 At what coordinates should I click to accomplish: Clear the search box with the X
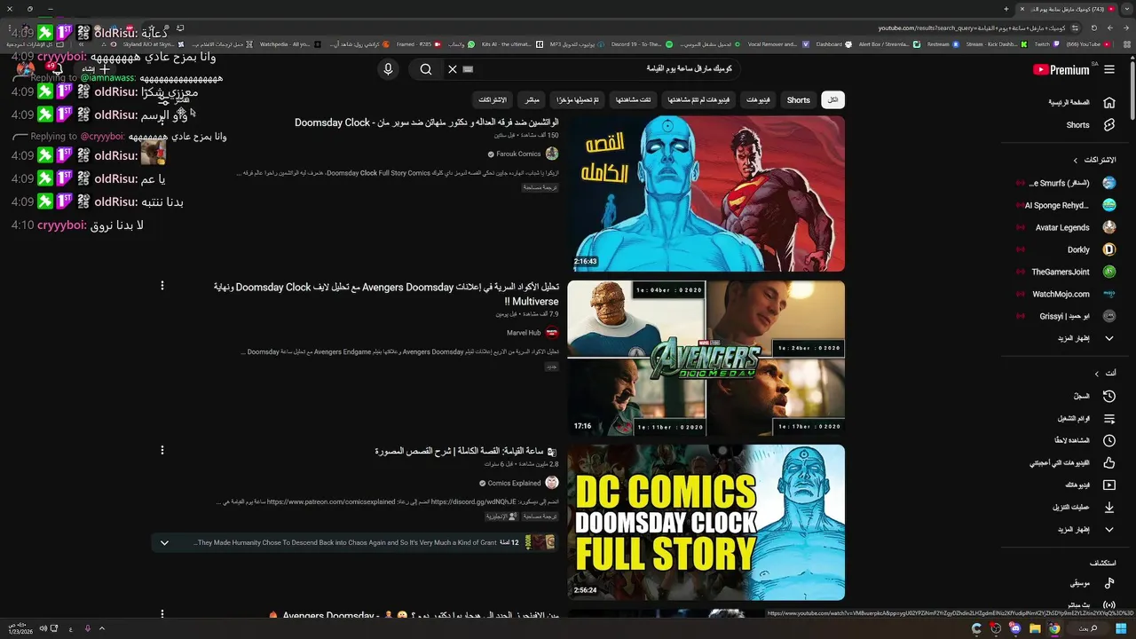pyautogui.click(x=452, y=69)
